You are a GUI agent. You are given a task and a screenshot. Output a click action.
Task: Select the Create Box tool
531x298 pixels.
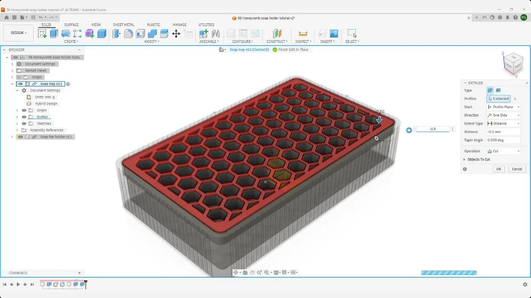coord(101,34)
